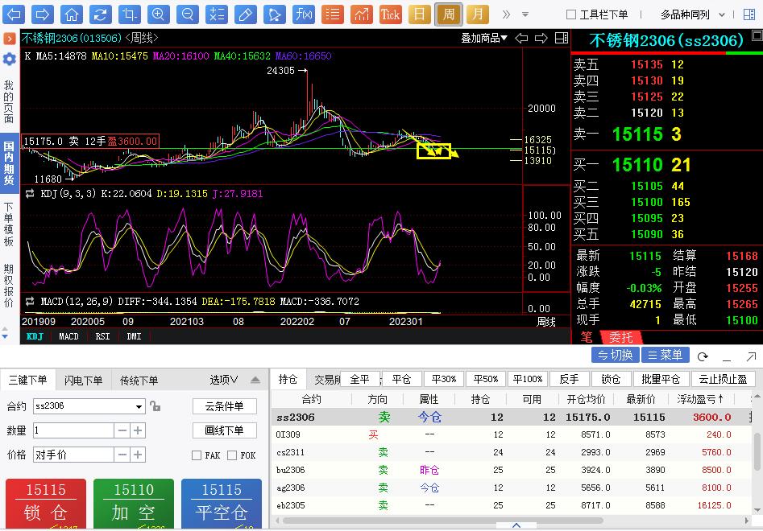Switch to the monthly (月) chart
The height and width of the screenshot is (531, 763).
(477, 14)
